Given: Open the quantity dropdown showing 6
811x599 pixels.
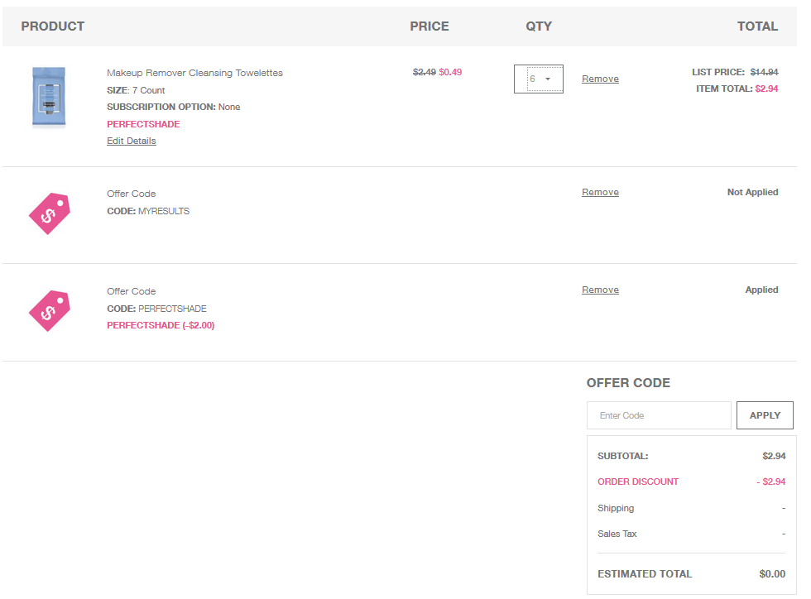Looking at the screenshot, I should click(x=539, y=79).
